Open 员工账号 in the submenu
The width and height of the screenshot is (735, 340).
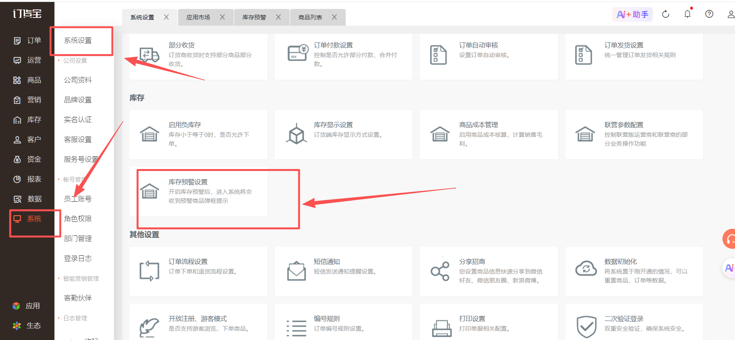click(78, 199)
